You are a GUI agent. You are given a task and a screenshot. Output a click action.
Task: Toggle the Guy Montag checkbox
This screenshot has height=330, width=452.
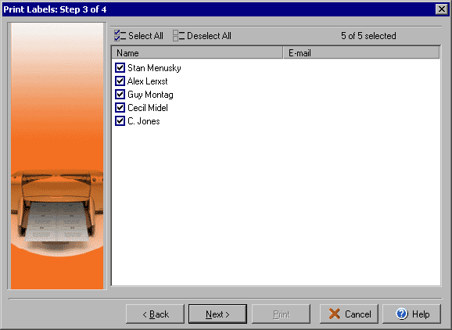120,95
